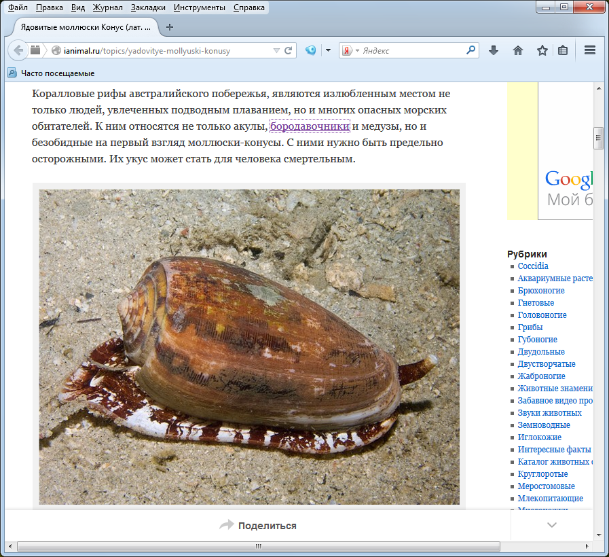
Task: Open the hamburger menu button
Action: (589, 50)
